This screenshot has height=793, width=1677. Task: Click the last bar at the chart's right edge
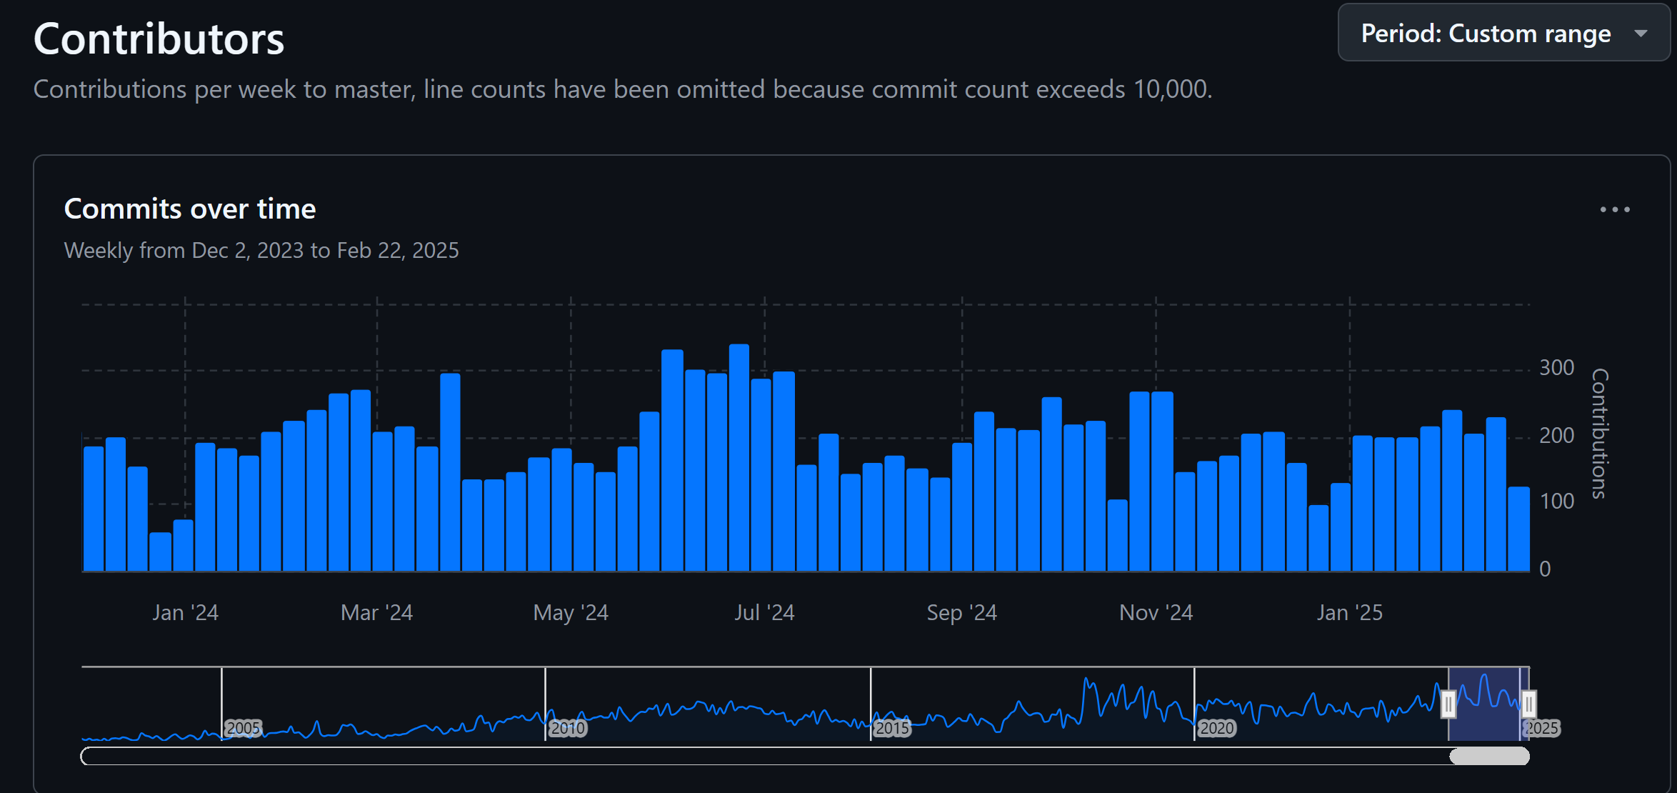(x=1518, y=529)
